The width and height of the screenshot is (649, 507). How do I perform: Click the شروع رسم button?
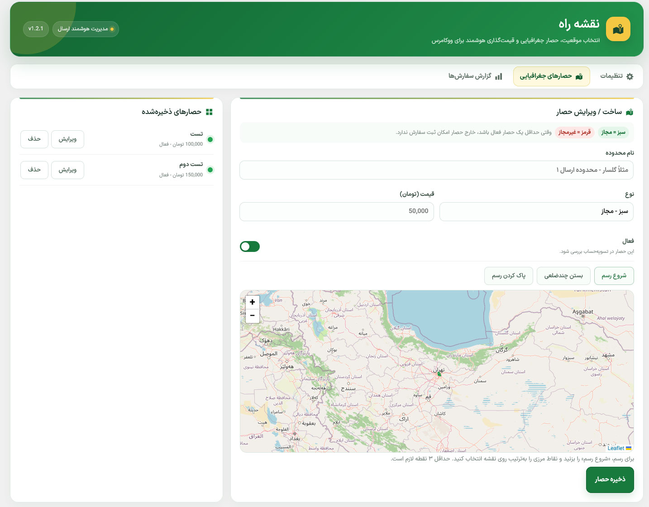pos(614,276)
